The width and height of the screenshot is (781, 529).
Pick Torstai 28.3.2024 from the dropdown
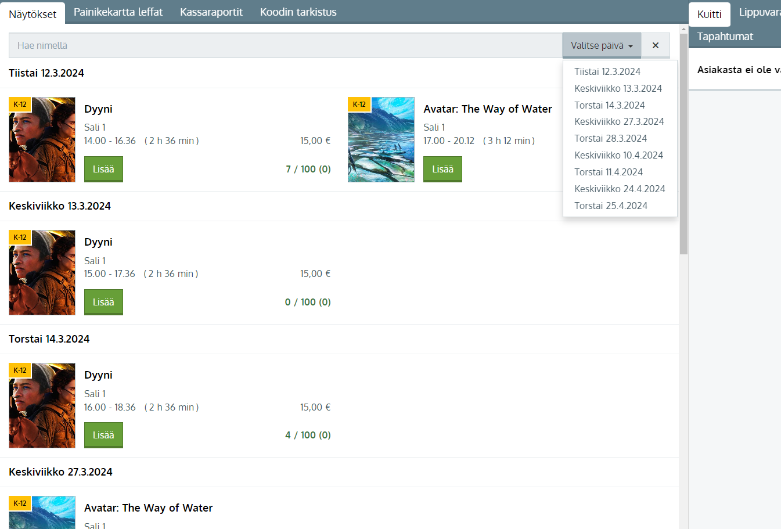pyautogui.click(x=610, y=138)
